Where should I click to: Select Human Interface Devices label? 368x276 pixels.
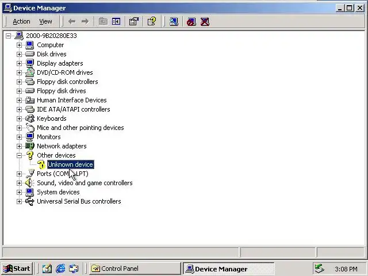(72, 100)
